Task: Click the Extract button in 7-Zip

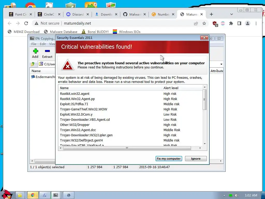Action: pos(47,53)
